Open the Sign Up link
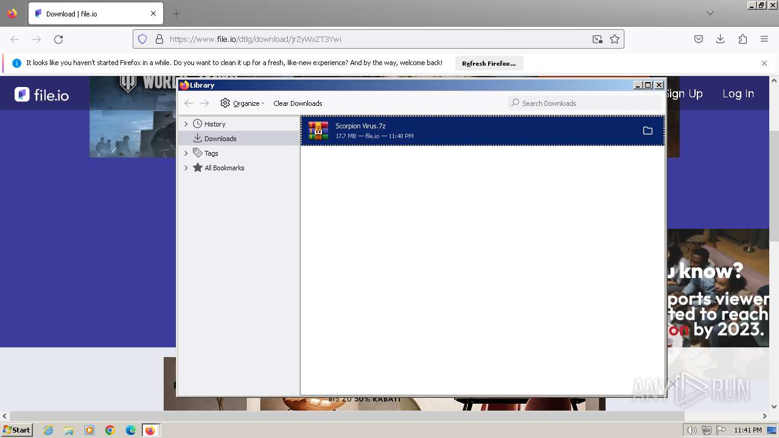Viewport: 779px width, 438px height. pos(685,94)
